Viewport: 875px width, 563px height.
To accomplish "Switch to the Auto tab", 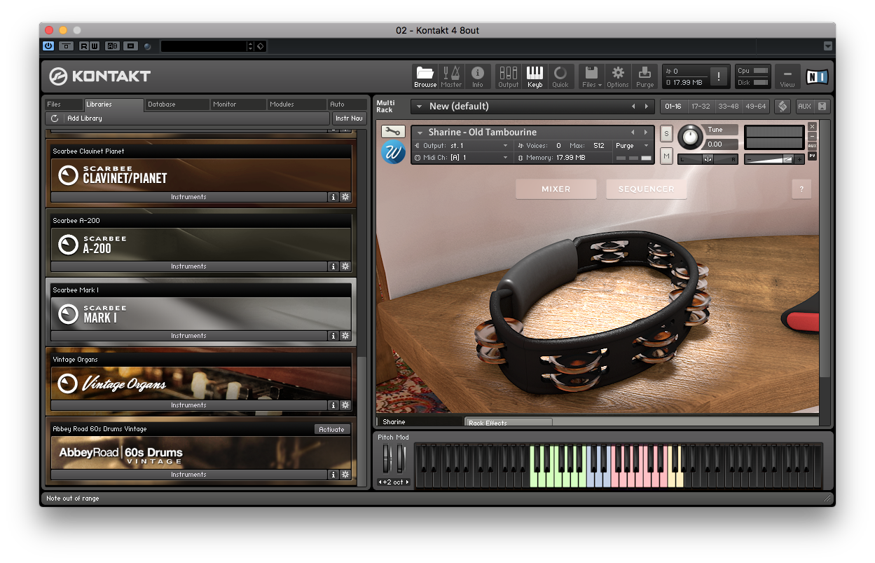I will point(347,104).
